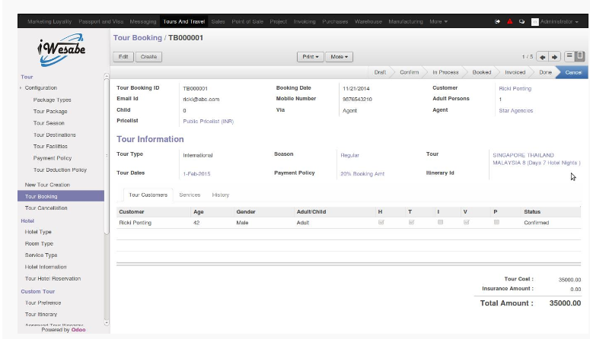Expand the More dropdown beside Print
The image size is (590, 339).
point(340,57)
